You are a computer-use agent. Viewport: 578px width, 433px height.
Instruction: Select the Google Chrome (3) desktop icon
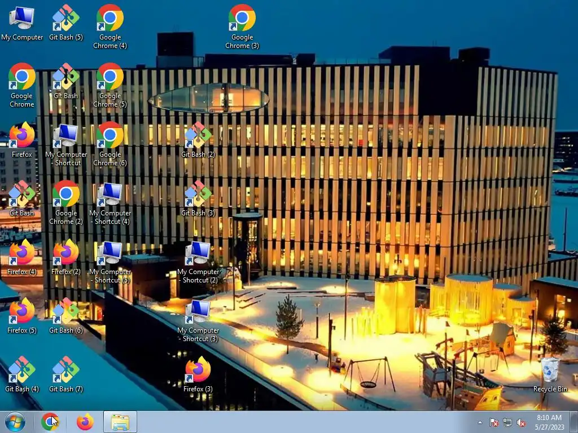click(242, 27)
